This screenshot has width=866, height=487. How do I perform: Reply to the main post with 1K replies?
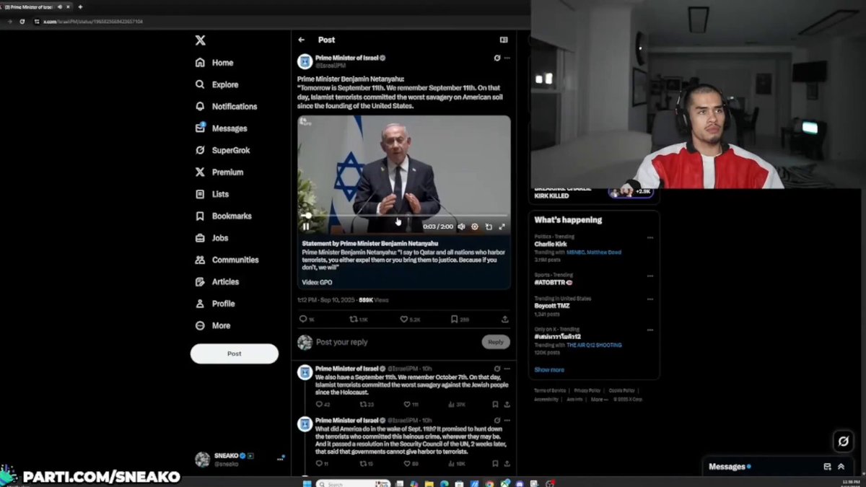(x=307, y=319)
